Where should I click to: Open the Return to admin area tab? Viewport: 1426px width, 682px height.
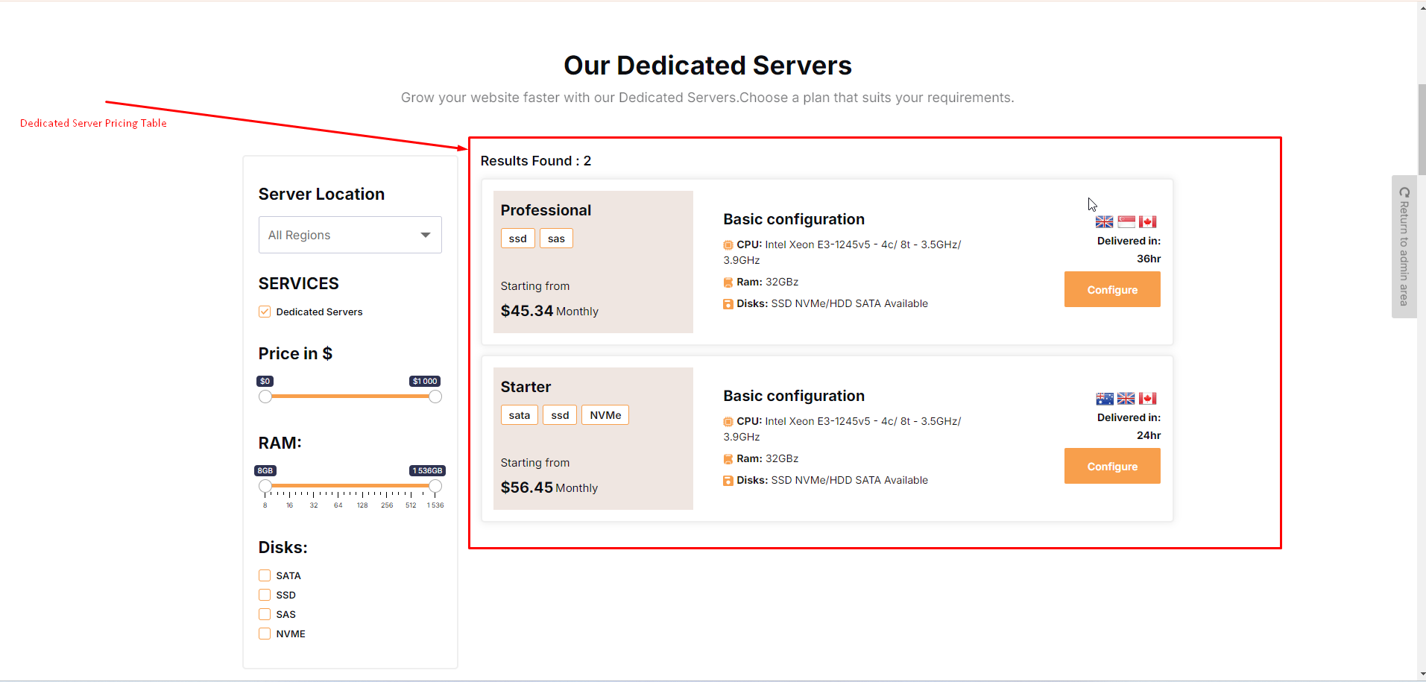click(1404, 247)
